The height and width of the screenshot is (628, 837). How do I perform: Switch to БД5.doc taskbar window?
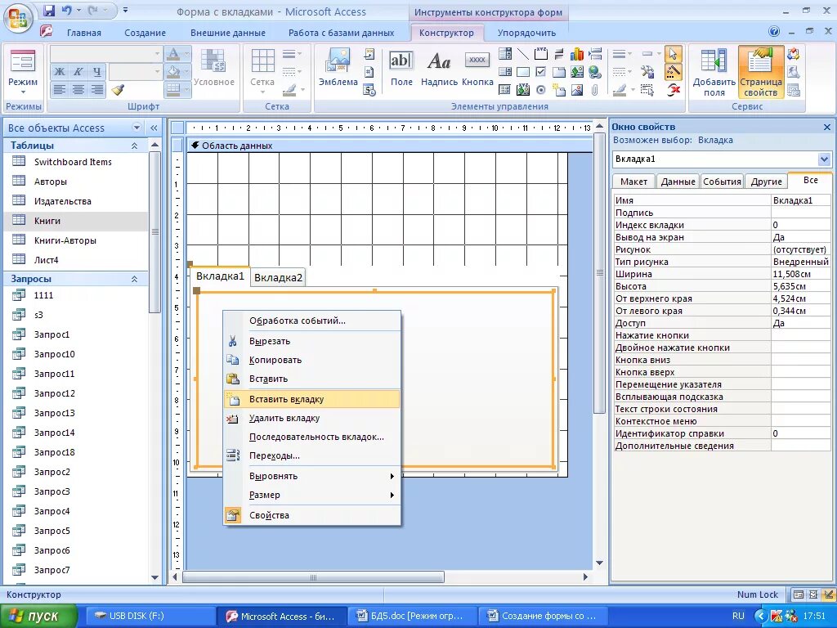pyautogui.click(x=412, y=616)
